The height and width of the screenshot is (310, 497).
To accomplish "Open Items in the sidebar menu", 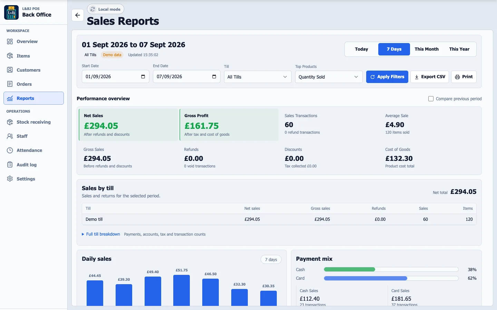I will click(33, 56).
